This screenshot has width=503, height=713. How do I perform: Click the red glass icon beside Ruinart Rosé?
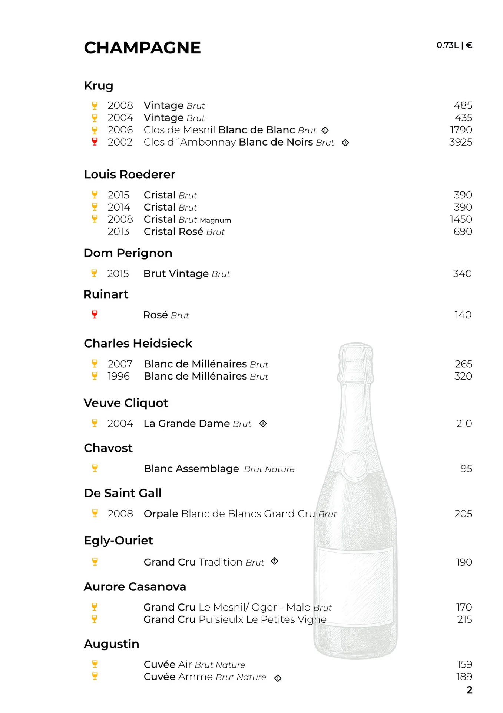[x=95, y=315]
